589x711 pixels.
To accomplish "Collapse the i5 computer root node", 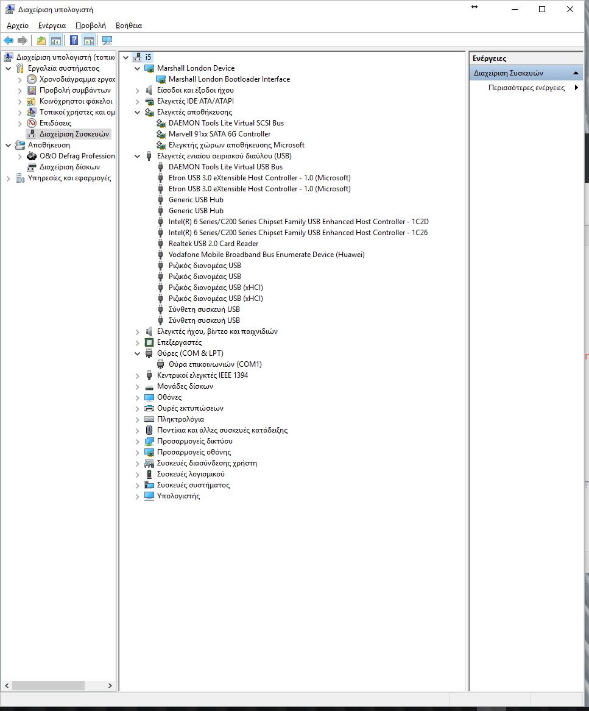I will tap(126, 58).
